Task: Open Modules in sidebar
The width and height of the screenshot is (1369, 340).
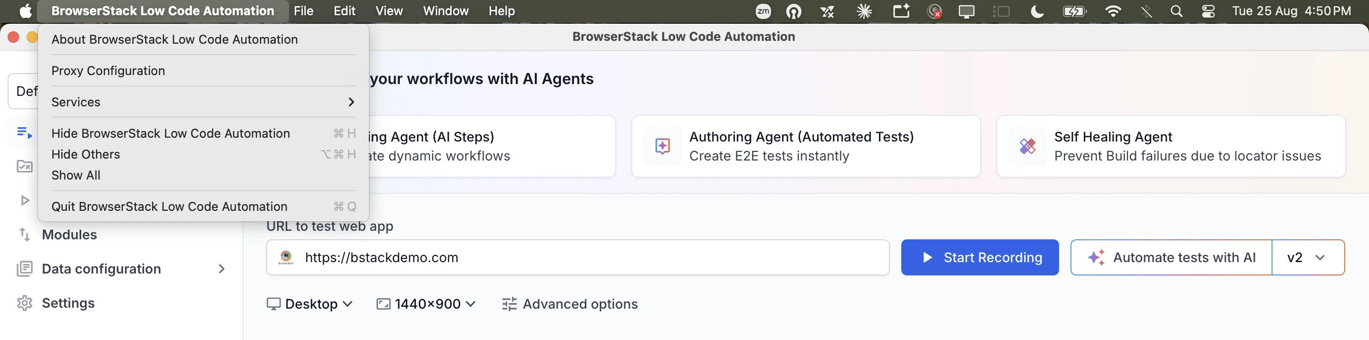Action: click(x=69, y=234)
